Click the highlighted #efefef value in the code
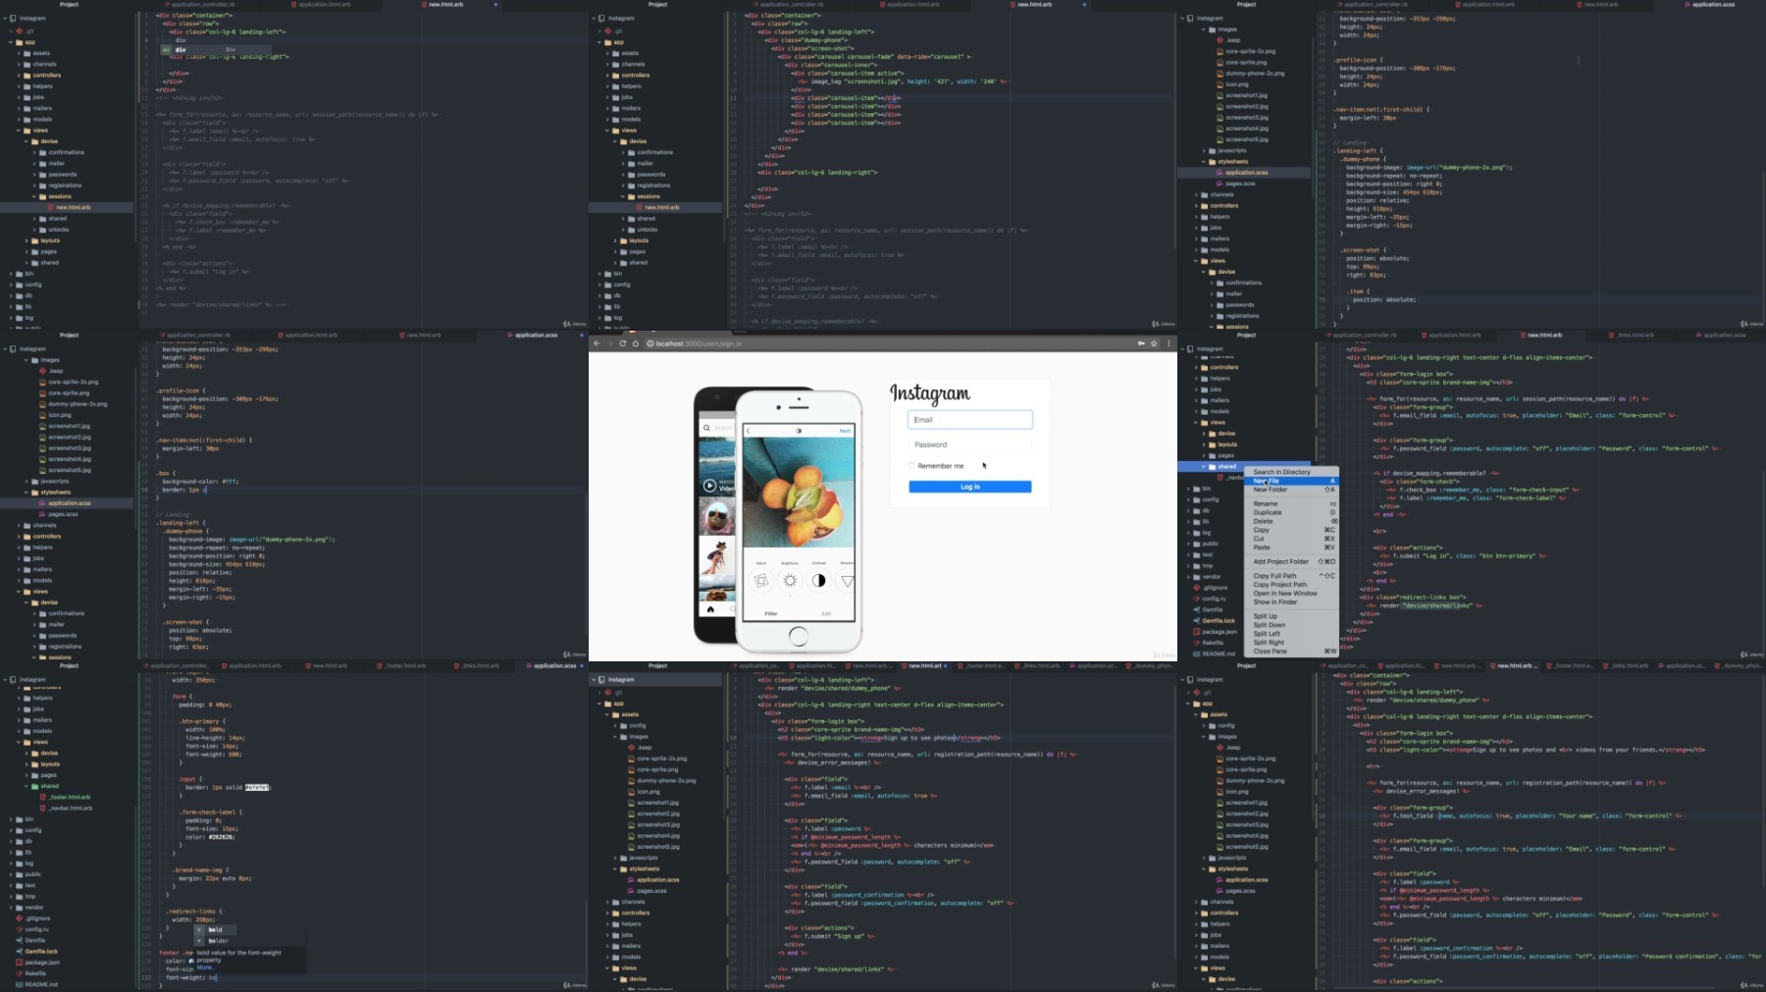The width and height of the screenshot is (1766, 992). (257, 787)
